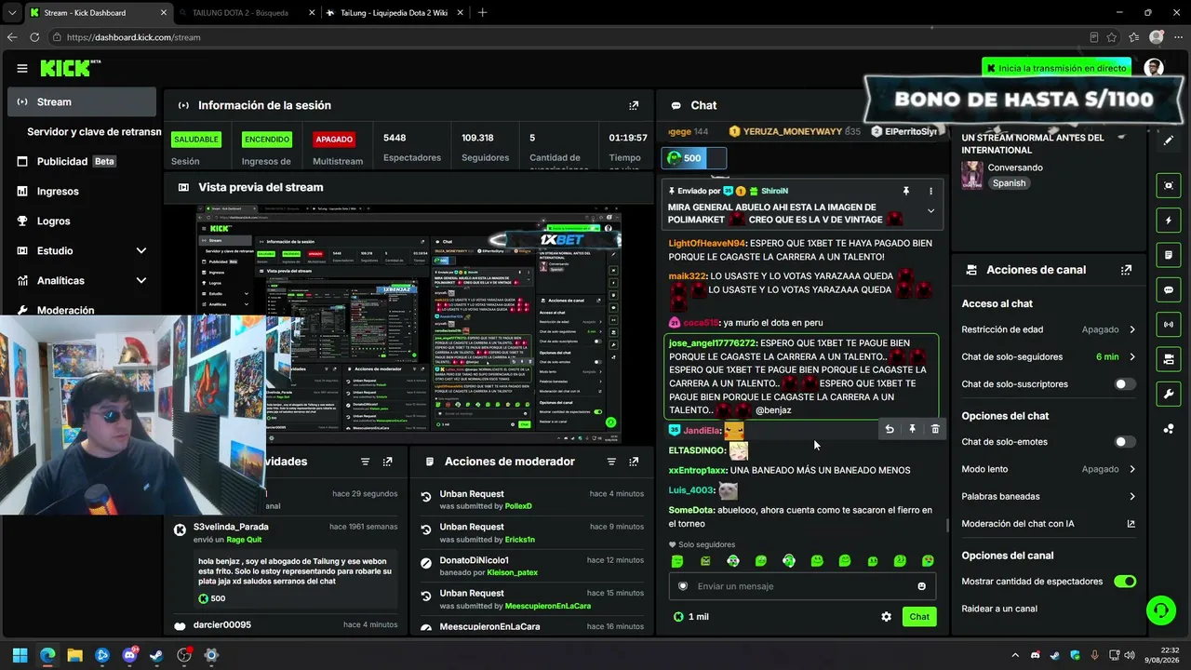Switch to TAILUNG DOTA 2 Búsqueda tab
The height and width of the screenshot is (670, 1191).
246,13
